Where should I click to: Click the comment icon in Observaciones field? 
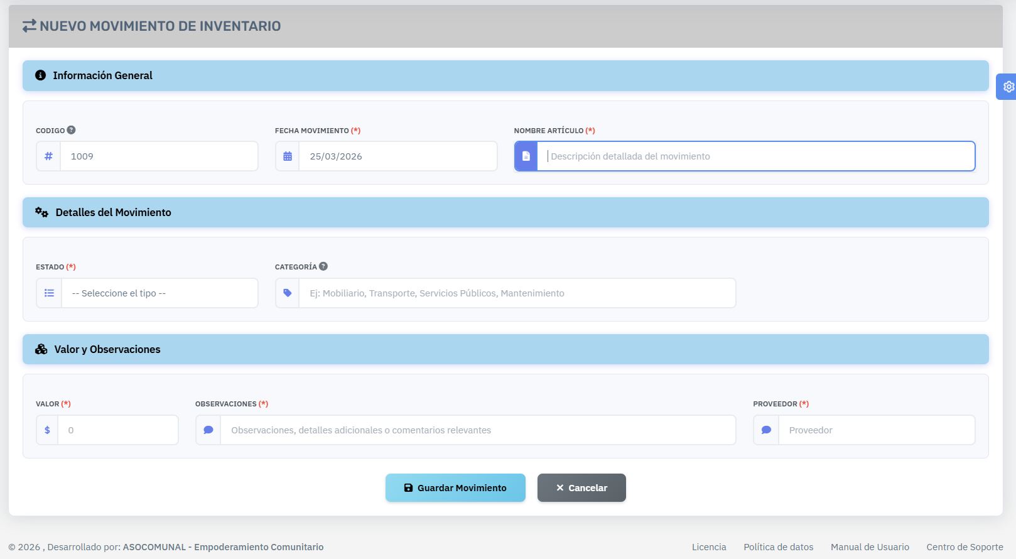pyautogui.click(x=208, y=430)
